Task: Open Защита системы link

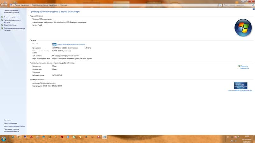Action: (10, 25)
